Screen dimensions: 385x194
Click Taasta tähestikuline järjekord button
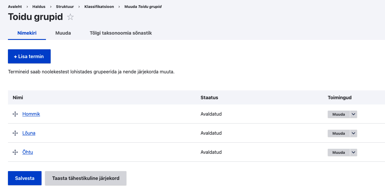click(x=86, y=178)
